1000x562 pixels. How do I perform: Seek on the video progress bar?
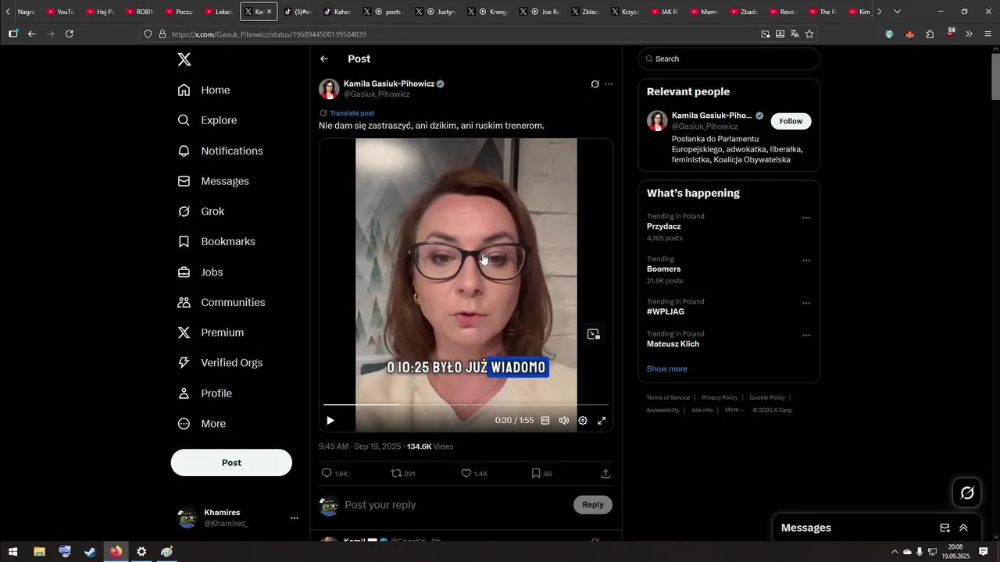click(x=466, y=405)
